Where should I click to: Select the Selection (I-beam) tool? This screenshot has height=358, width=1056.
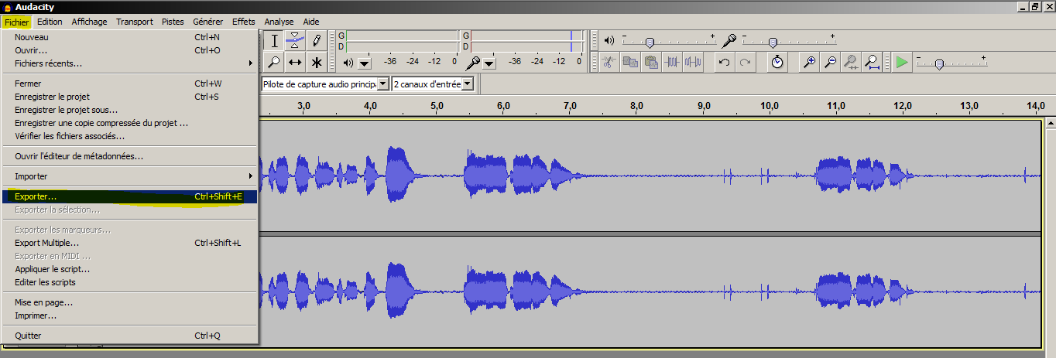pos(274,40)
